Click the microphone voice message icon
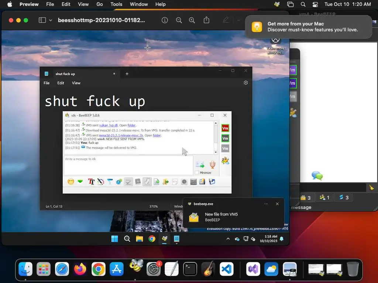The width and height of the screenshot is (378, 283). (x=212, y=165)
